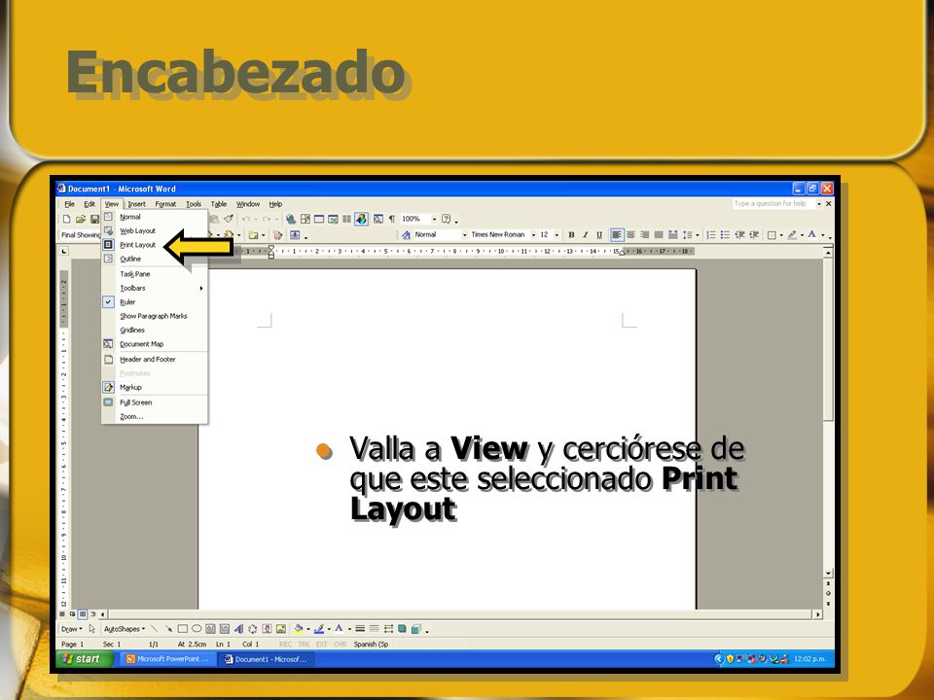Viewport: 934px width, 700px height.
Task: Choose Header and Footer menu entry
Action: 155,360
